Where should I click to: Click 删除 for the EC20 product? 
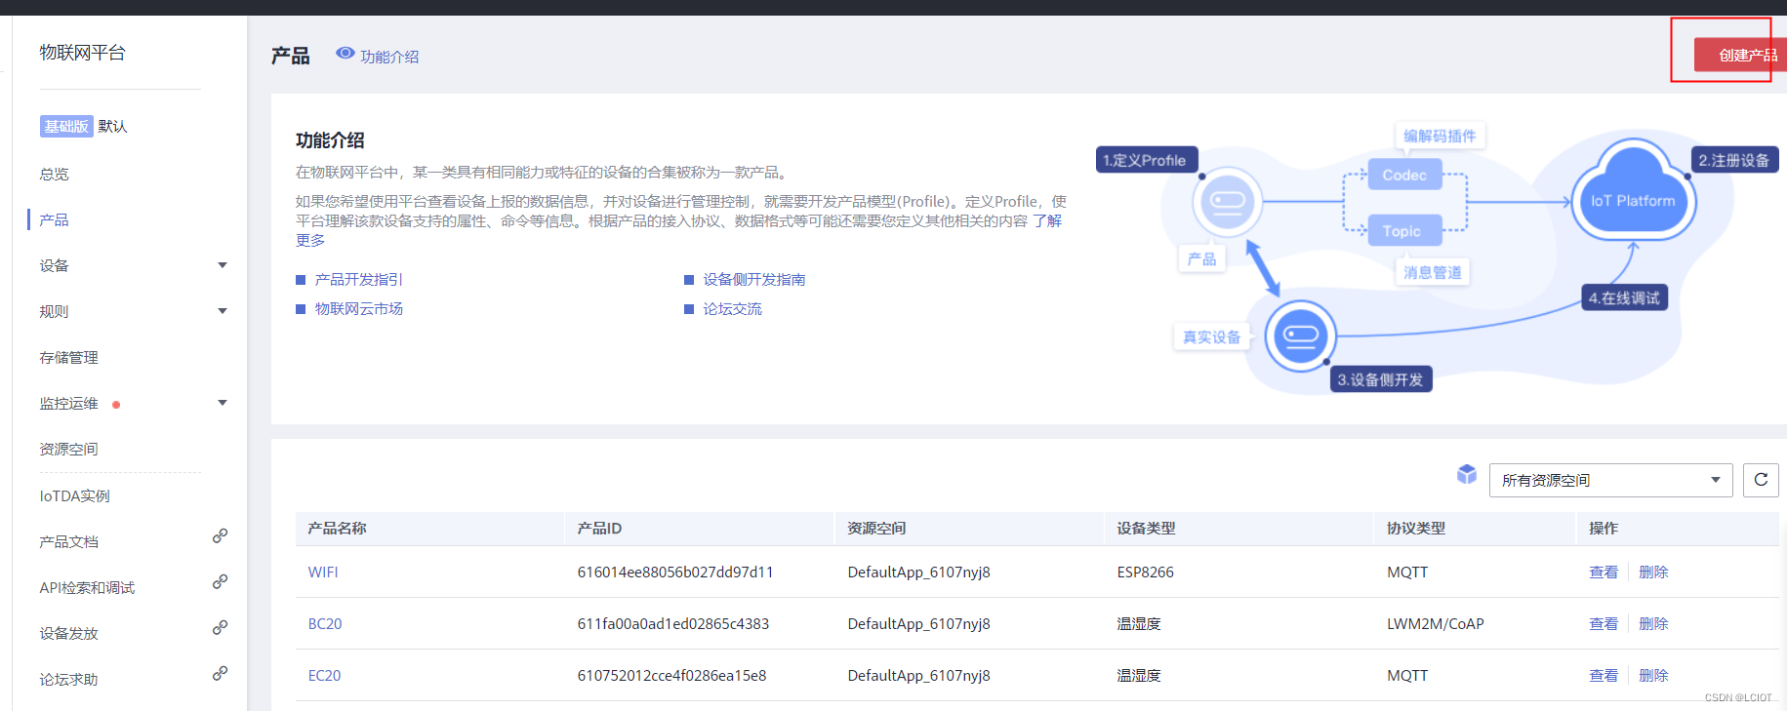tap(1653, 675)
